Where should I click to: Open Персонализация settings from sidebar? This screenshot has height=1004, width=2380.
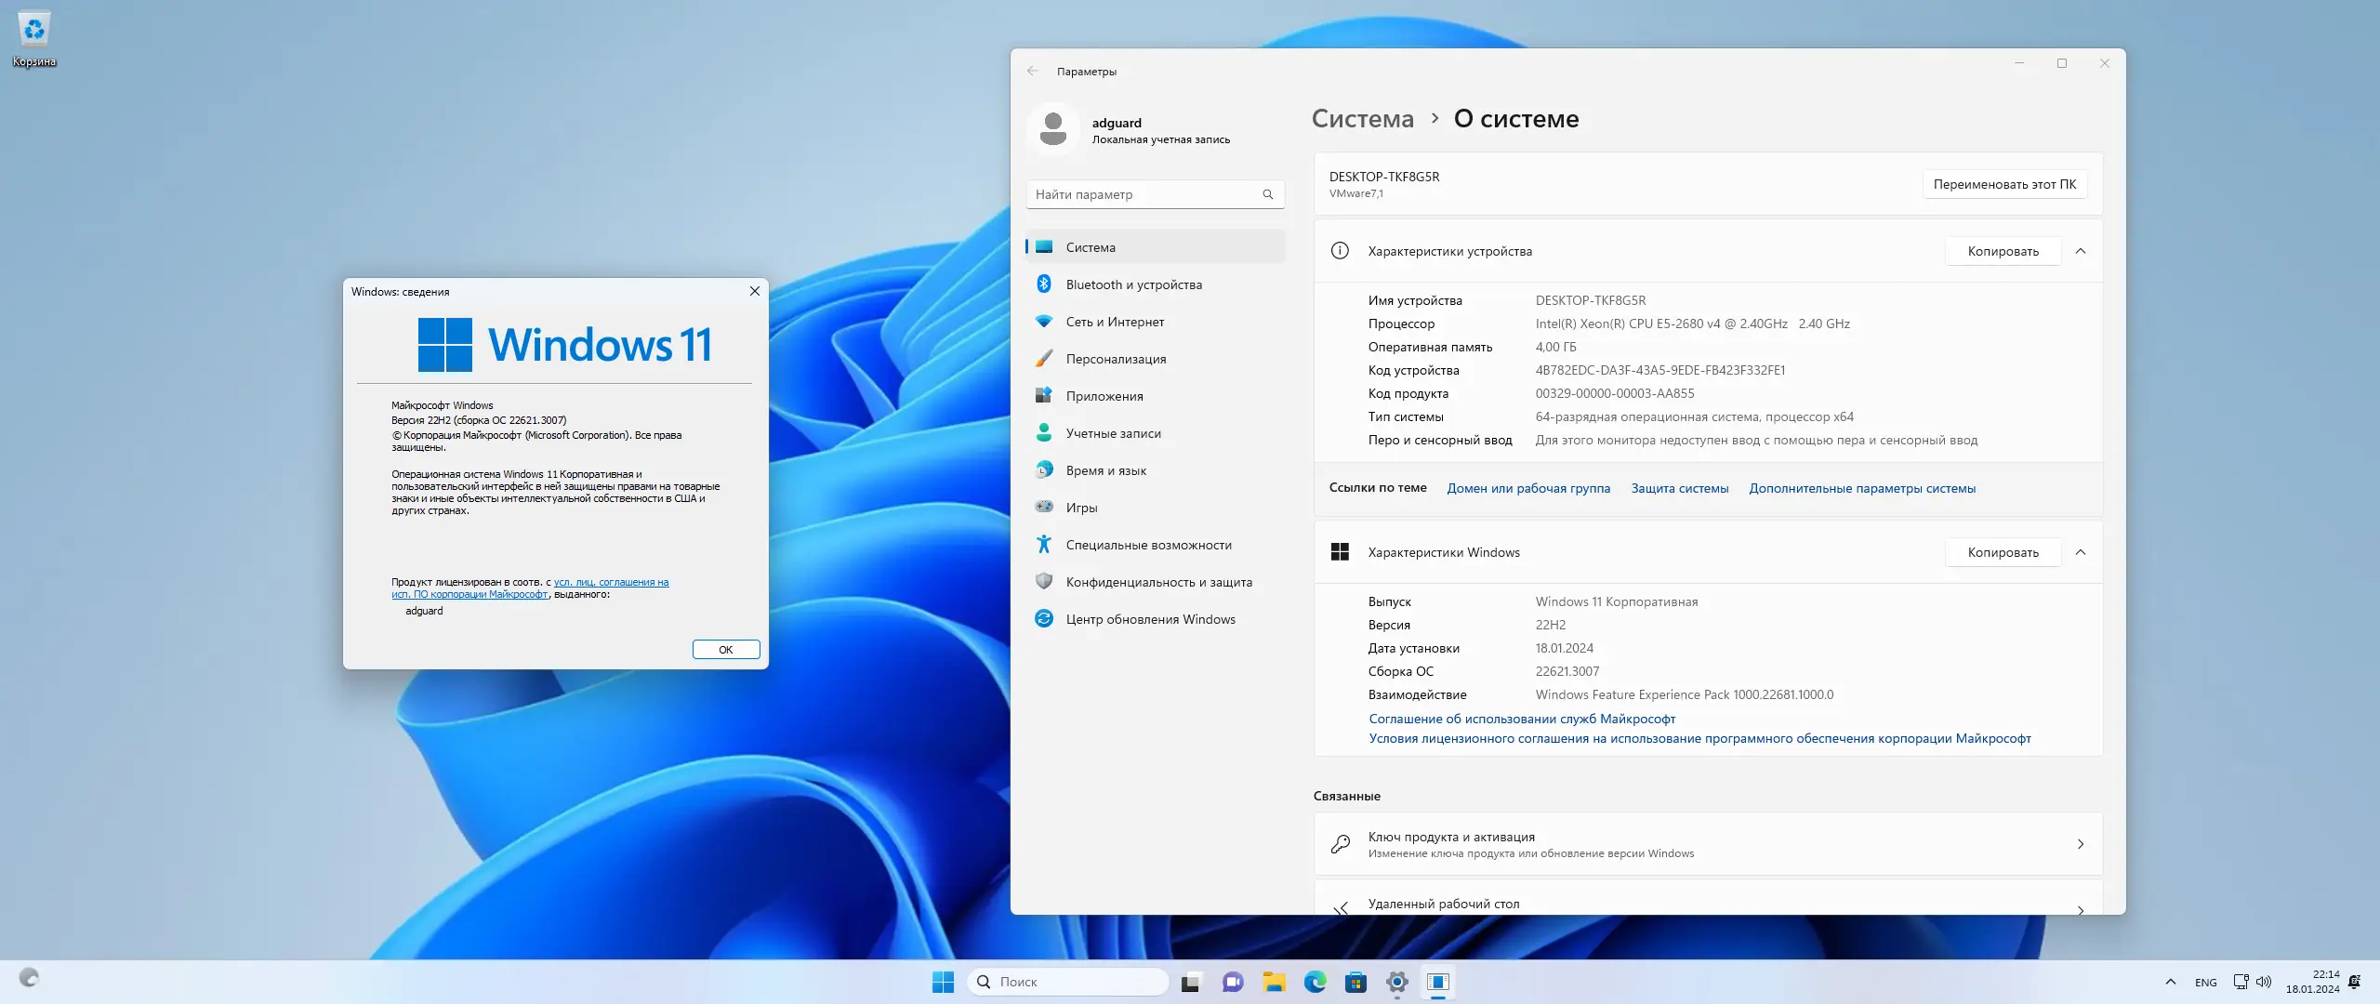pos(1115,358)
